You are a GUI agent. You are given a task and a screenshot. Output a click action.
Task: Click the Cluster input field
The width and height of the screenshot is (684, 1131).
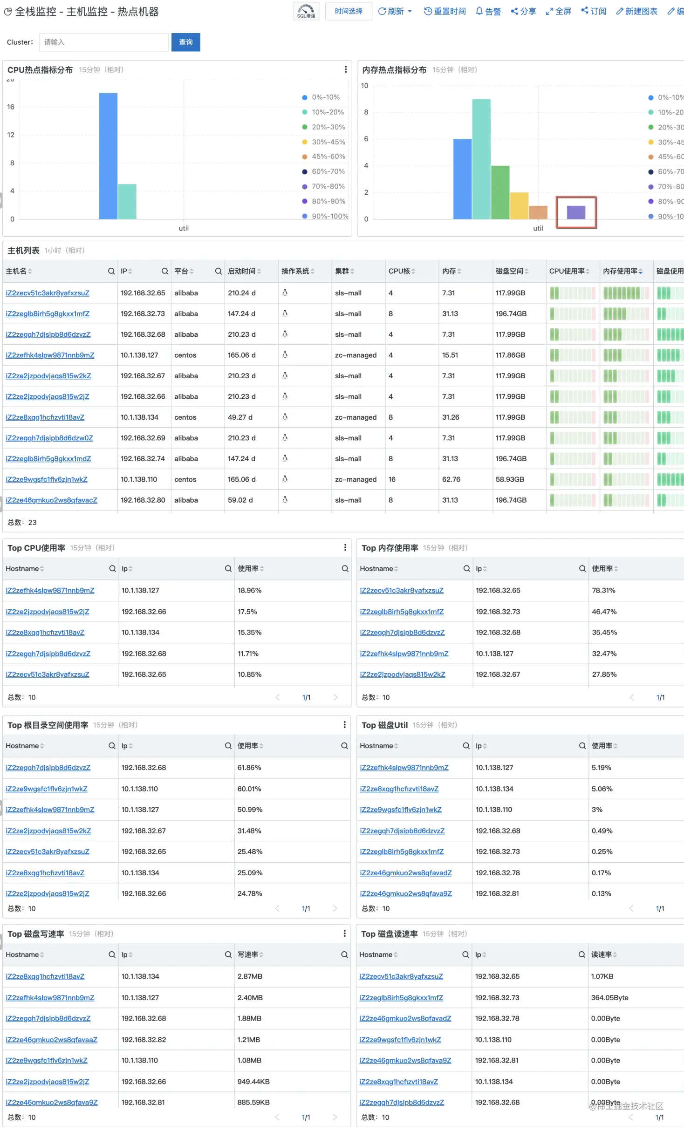pyautogui.click(x=103, y=42)
